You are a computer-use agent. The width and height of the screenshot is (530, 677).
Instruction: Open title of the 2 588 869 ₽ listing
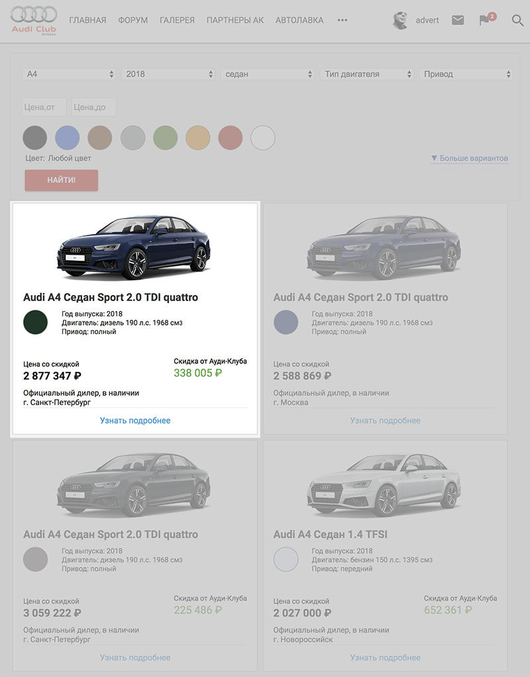click(x=360, y=298)
